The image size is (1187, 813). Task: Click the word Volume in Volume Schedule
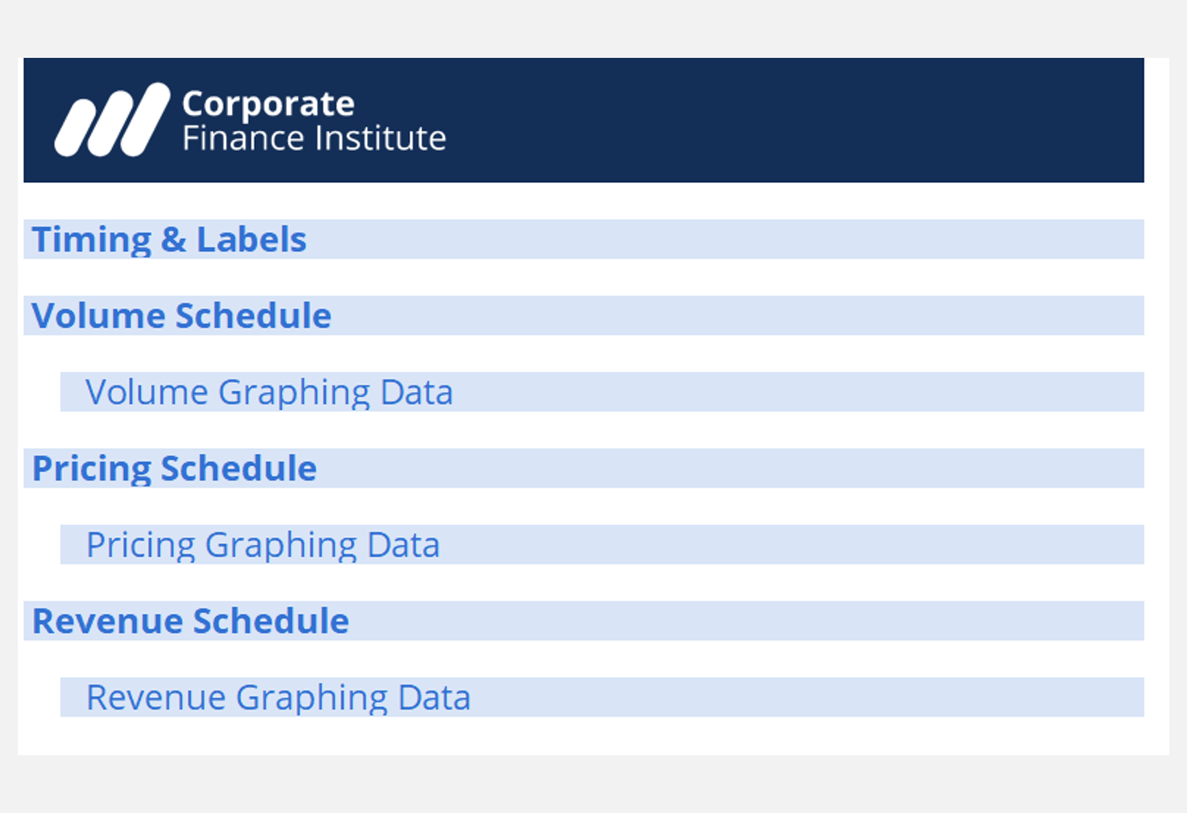click(98, 316)
